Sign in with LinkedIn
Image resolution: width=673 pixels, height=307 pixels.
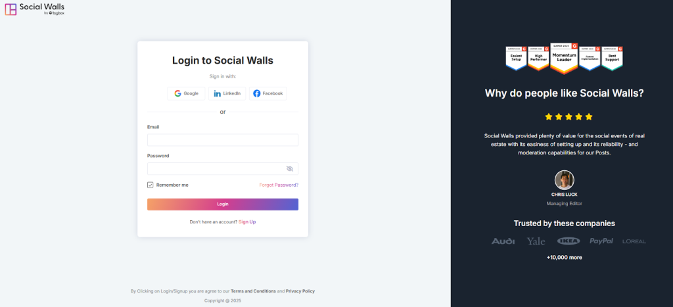pos(227,93)
